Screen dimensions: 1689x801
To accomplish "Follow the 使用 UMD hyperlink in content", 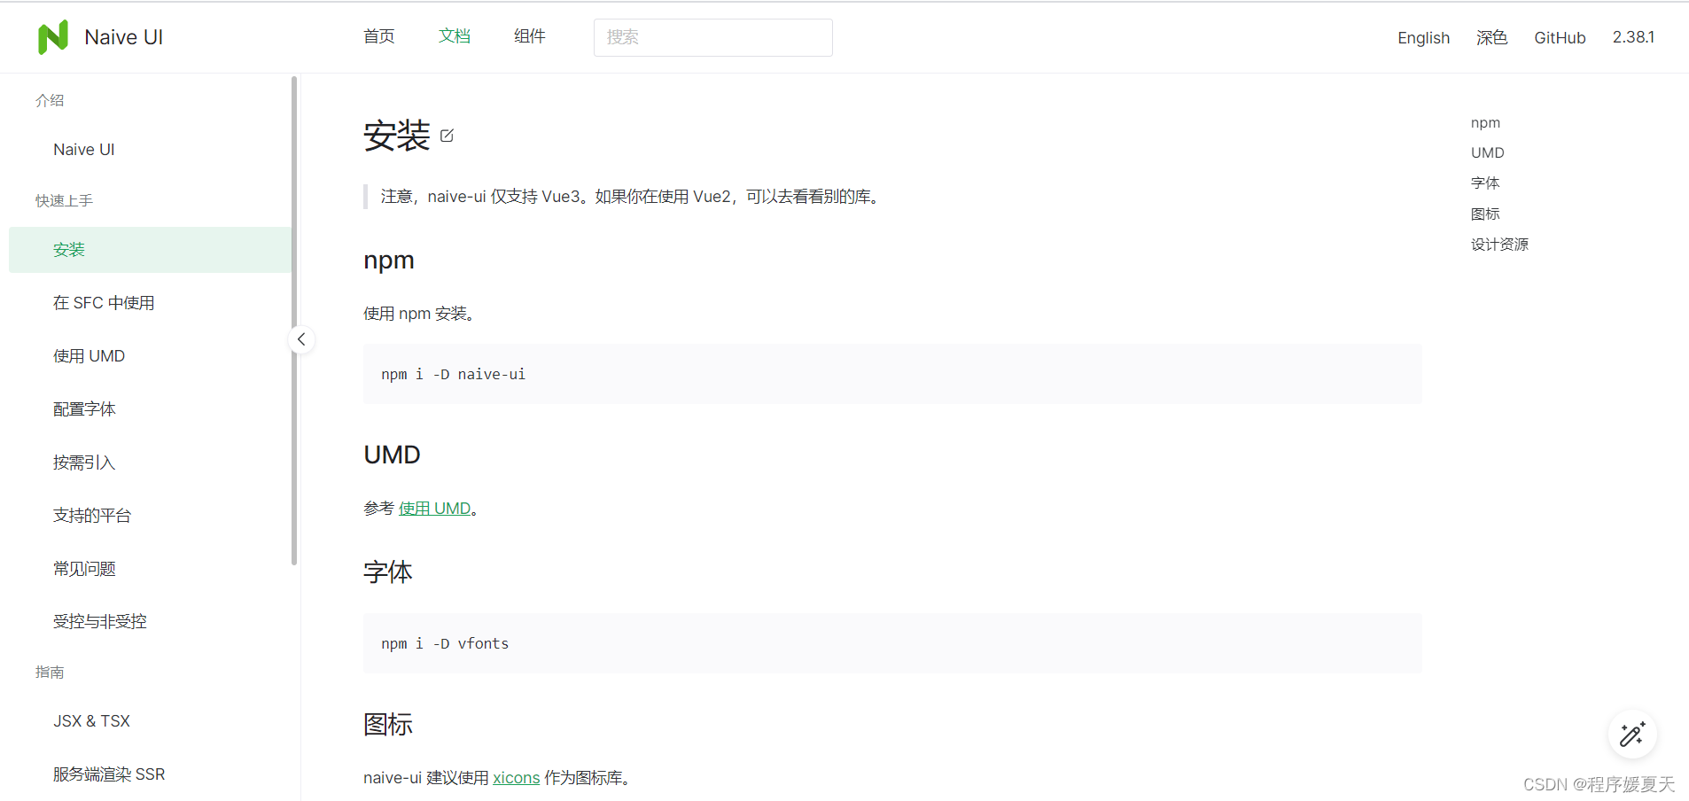I will click(x=434, y=509).
